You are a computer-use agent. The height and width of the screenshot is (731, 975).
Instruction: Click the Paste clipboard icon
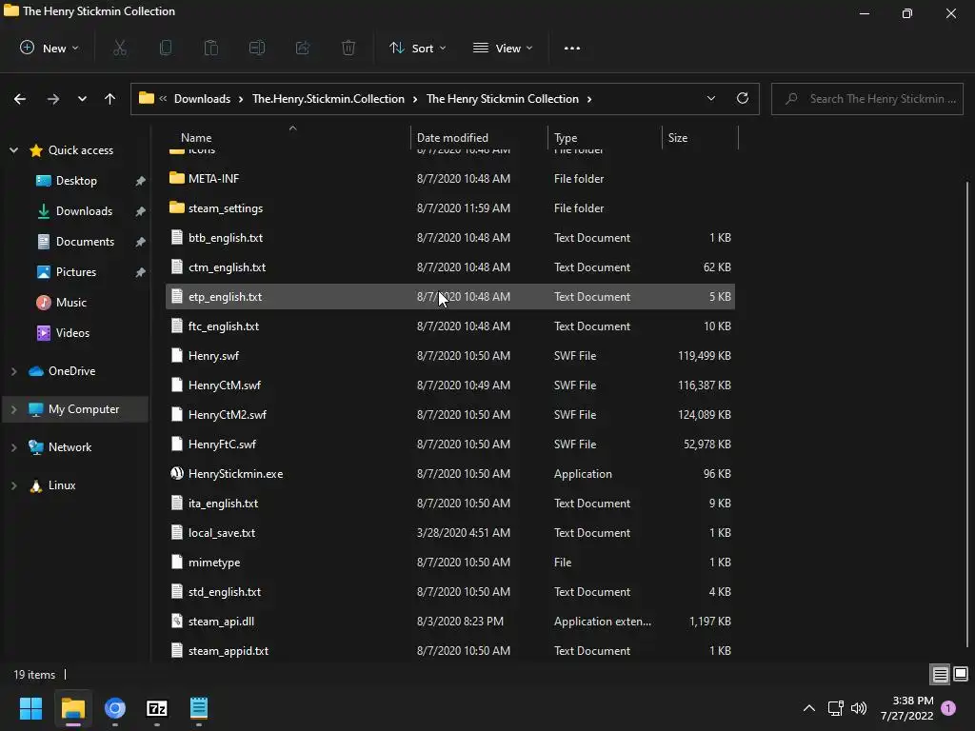[x=211, y=48]
